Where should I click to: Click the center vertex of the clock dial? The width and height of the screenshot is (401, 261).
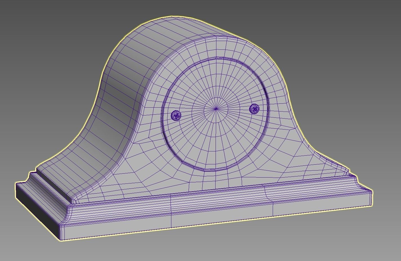[216, 108]
